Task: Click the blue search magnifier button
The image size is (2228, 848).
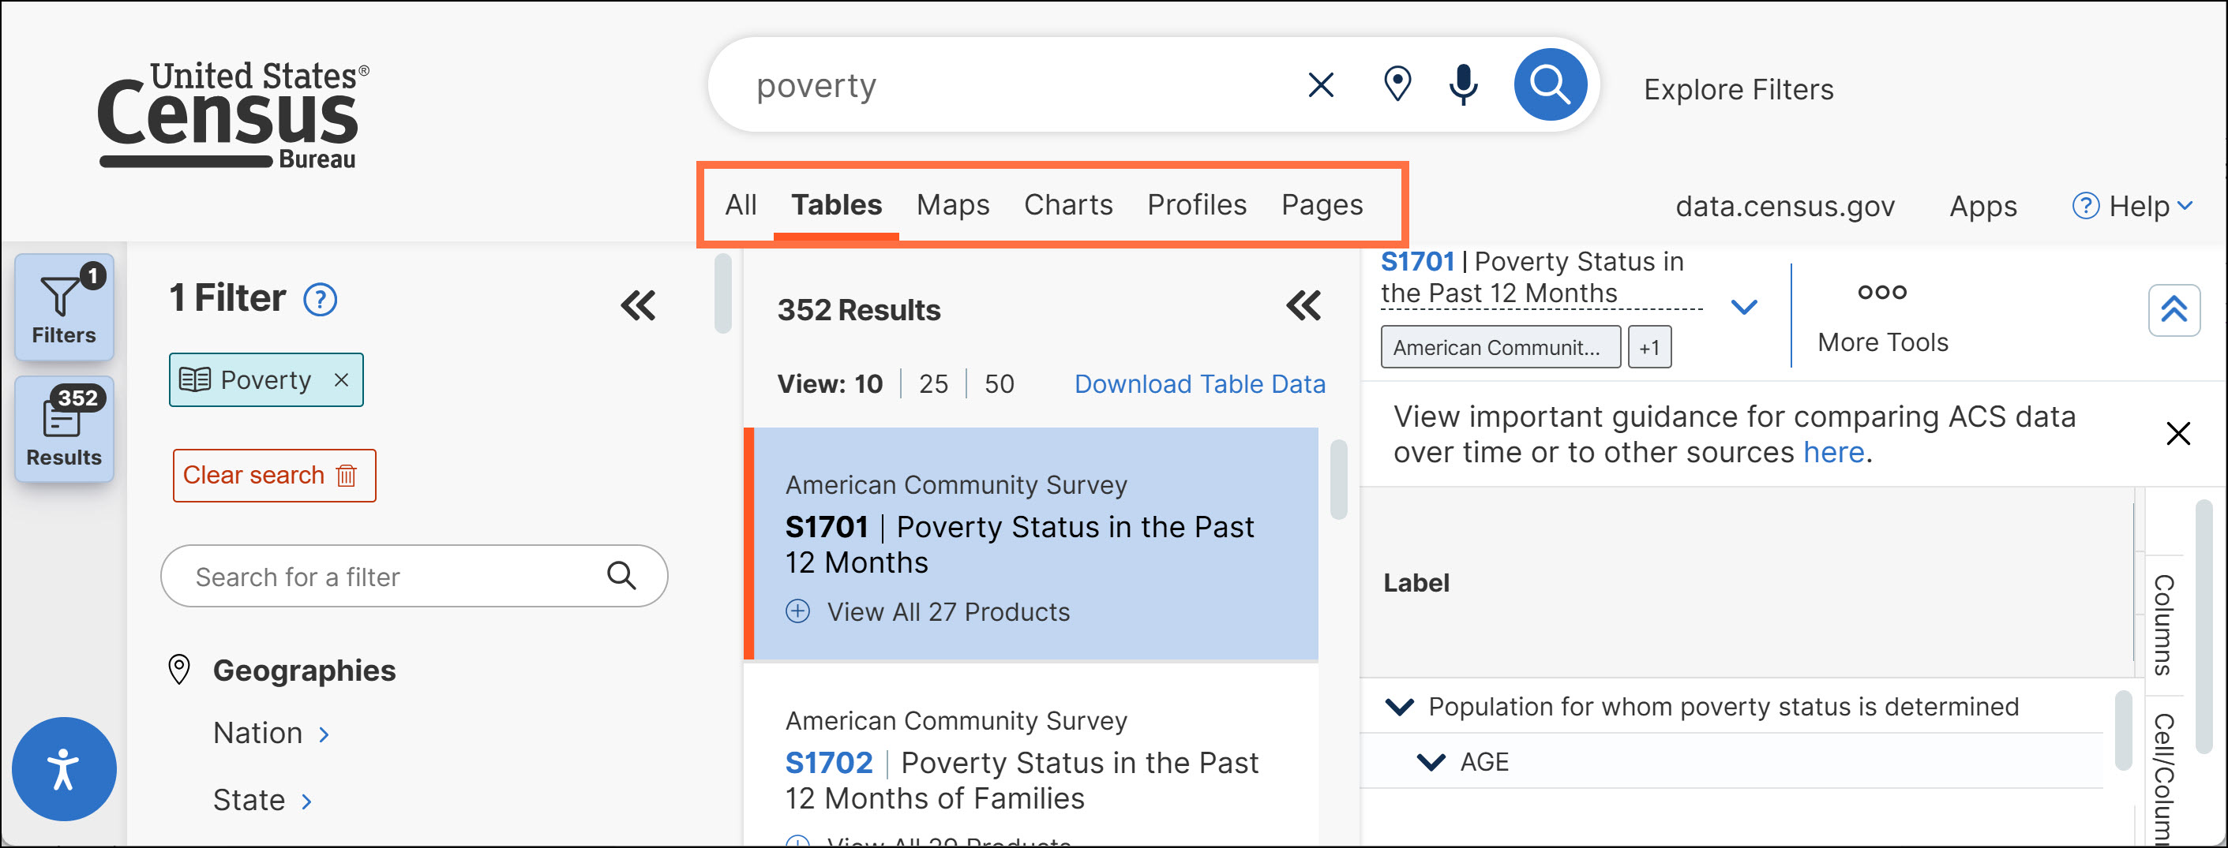Action: tap(1549, 84)
